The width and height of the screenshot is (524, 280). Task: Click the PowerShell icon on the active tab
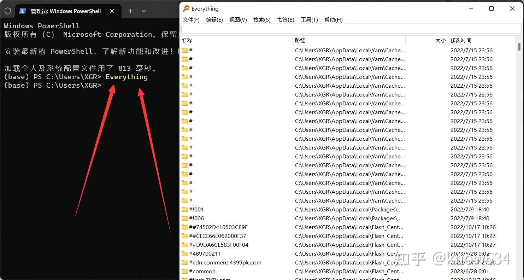tap(22, 11)
